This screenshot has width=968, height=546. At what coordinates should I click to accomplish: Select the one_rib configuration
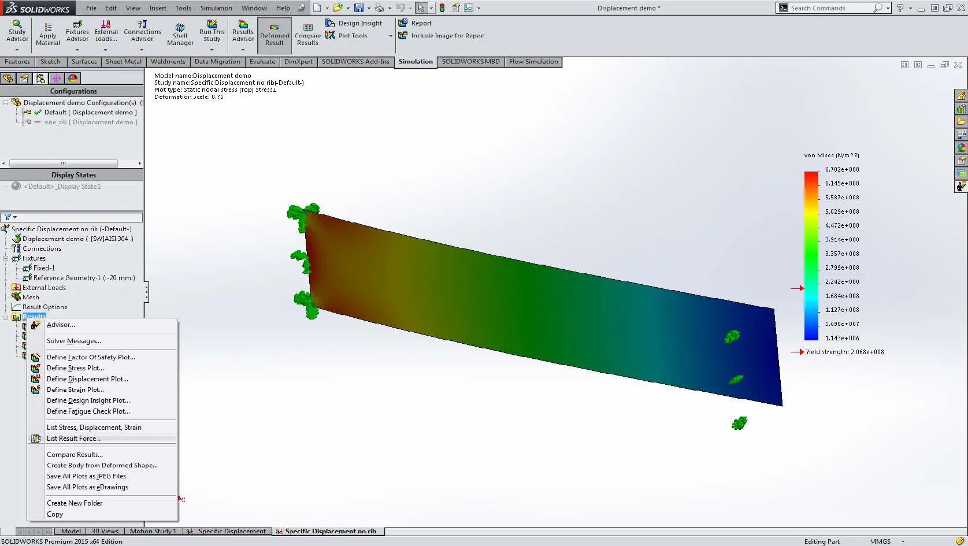tap(91, 122)
